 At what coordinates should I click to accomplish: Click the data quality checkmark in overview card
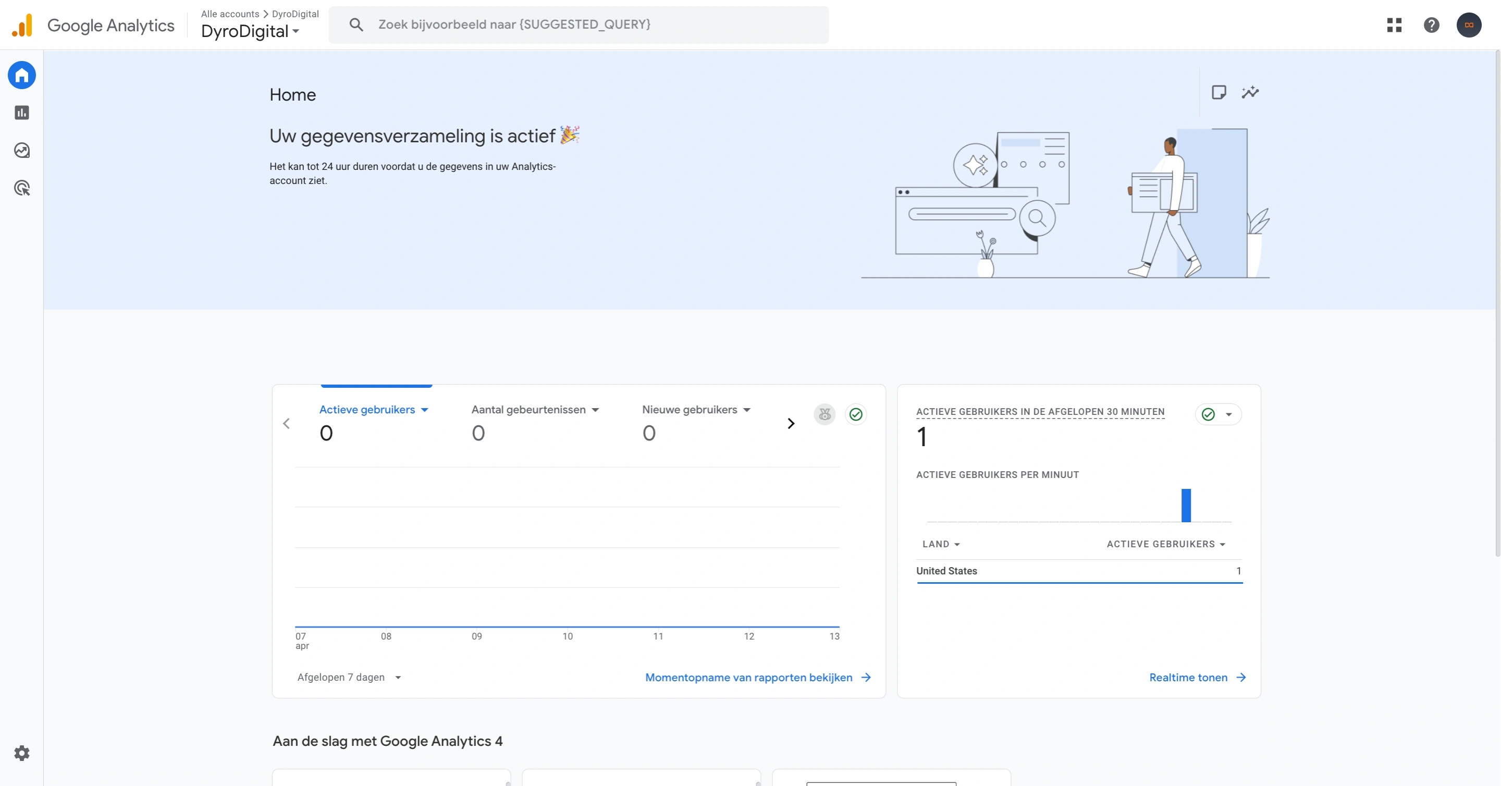click(855, 414)
